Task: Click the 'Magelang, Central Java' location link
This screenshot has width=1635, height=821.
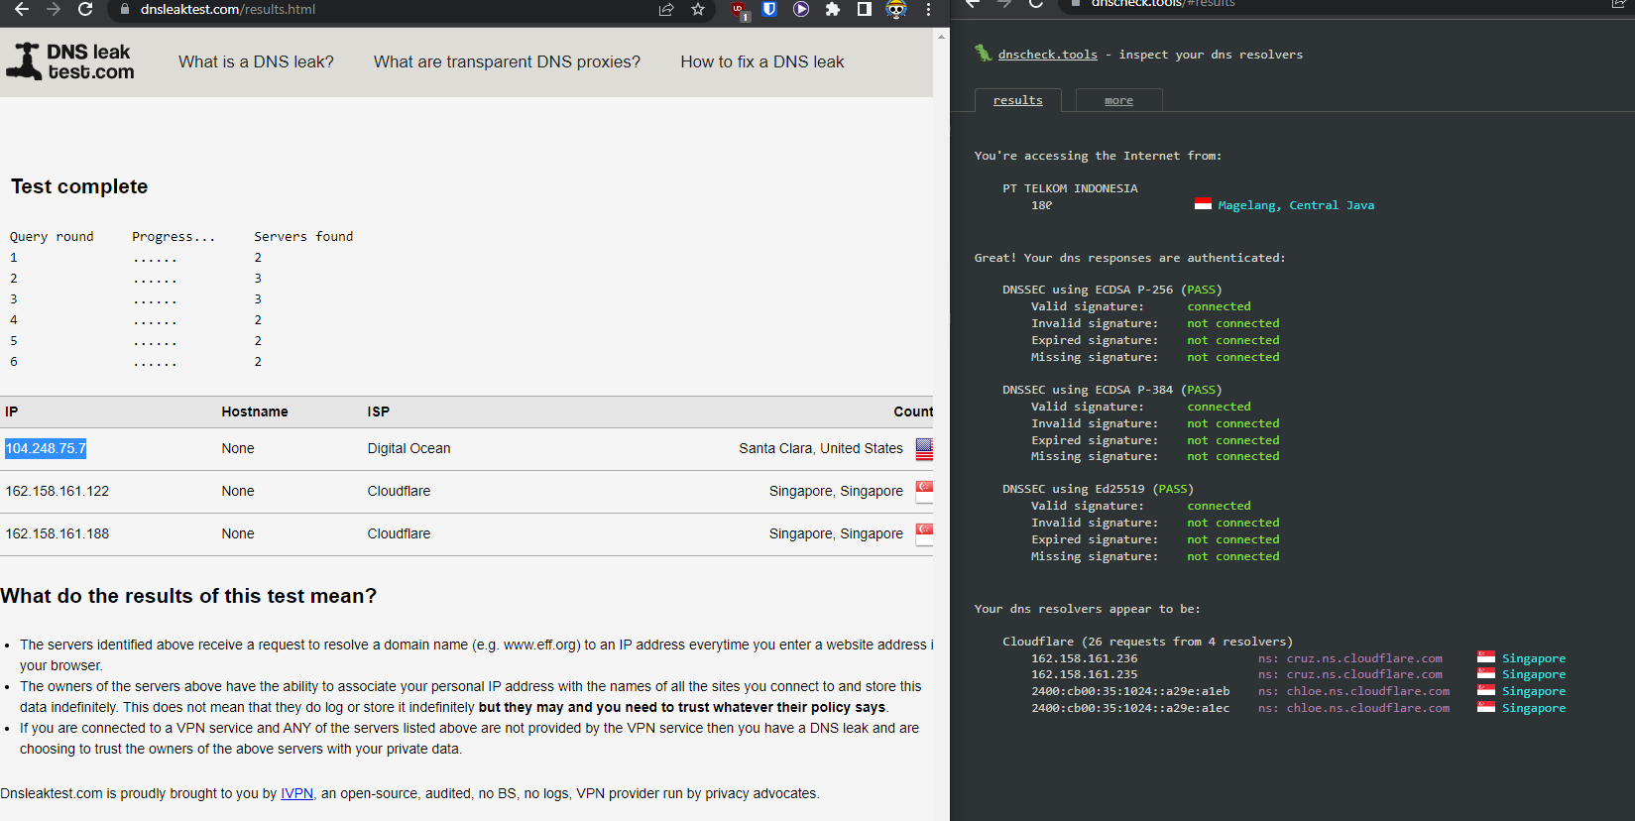Action: 1296,205
